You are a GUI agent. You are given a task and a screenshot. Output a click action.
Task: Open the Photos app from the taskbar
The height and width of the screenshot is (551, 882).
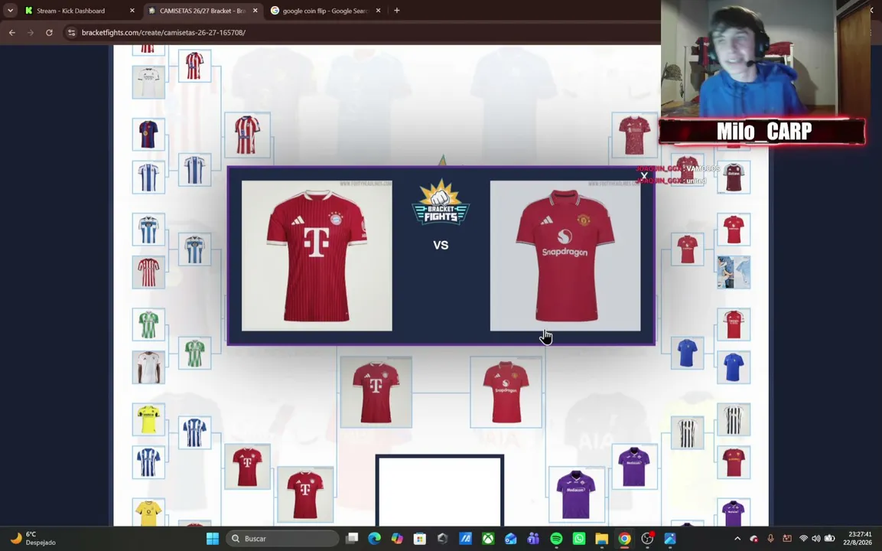pos(670,539)
